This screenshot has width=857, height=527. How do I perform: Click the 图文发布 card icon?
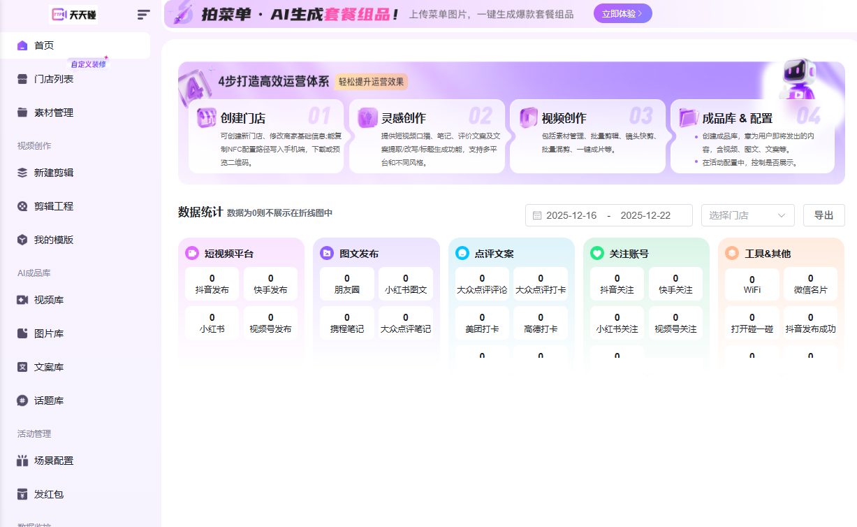(327, 253)
